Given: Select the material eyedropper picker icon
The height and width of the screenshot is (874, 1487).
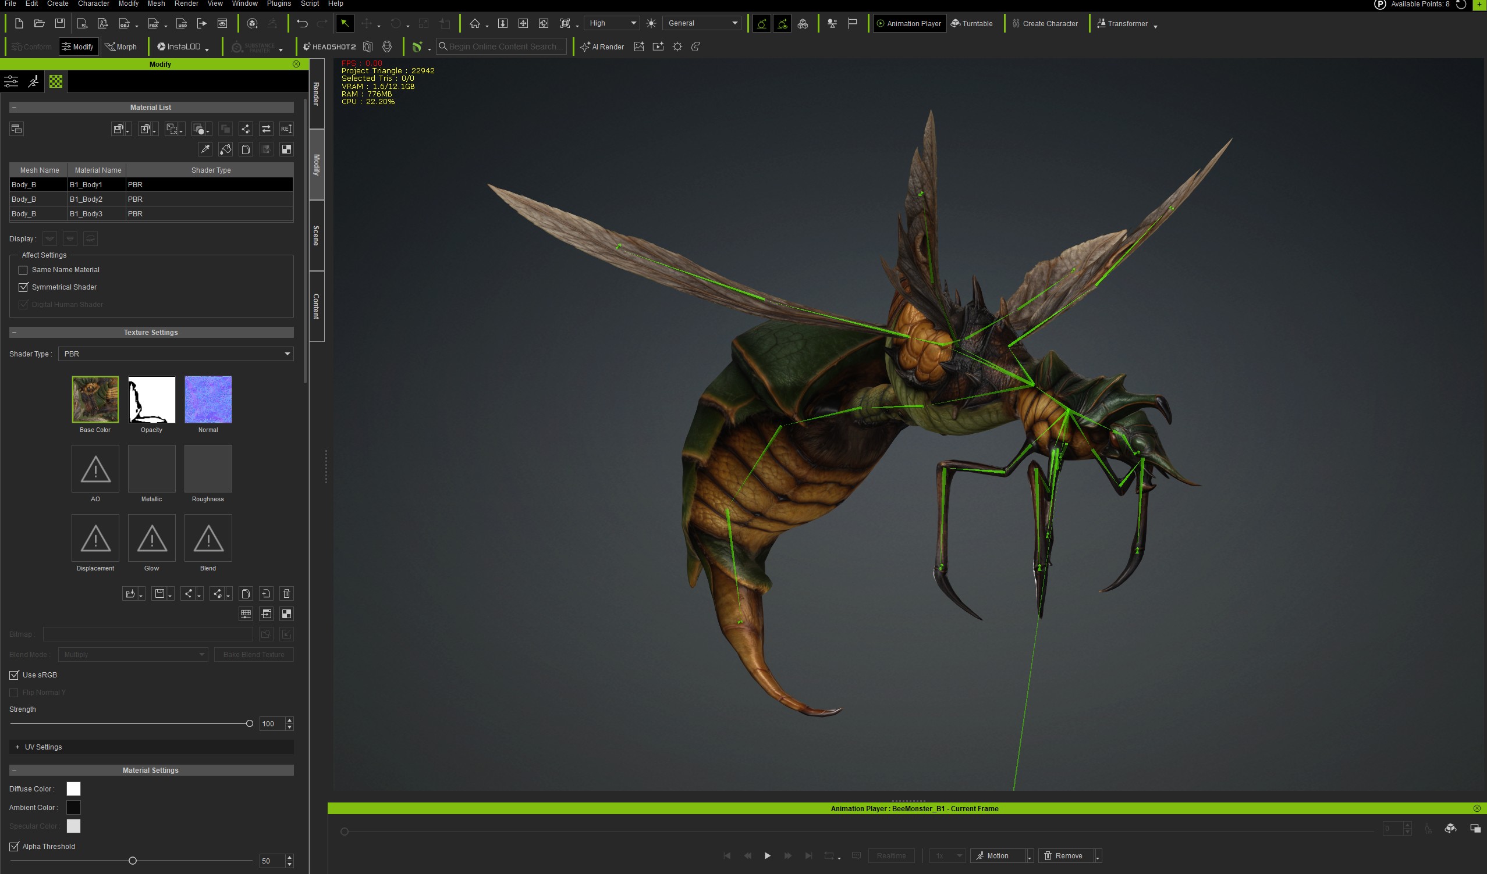Looking at the screenshot, I should (x=205, y=149).
